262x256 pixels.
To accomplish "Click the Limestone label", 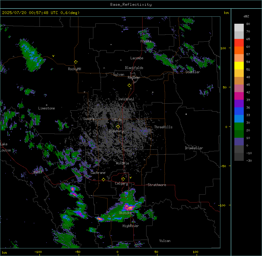I will coord(47,108).
